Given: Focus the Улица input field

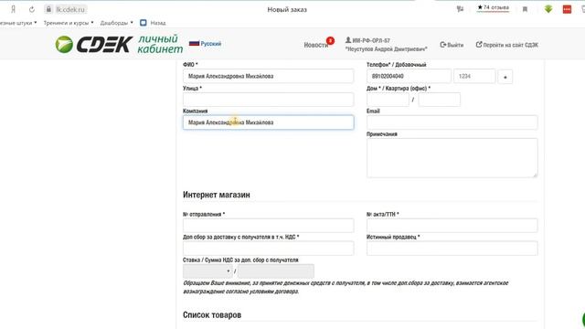Looking at the screenshot, I should click(x=268, y=100).
